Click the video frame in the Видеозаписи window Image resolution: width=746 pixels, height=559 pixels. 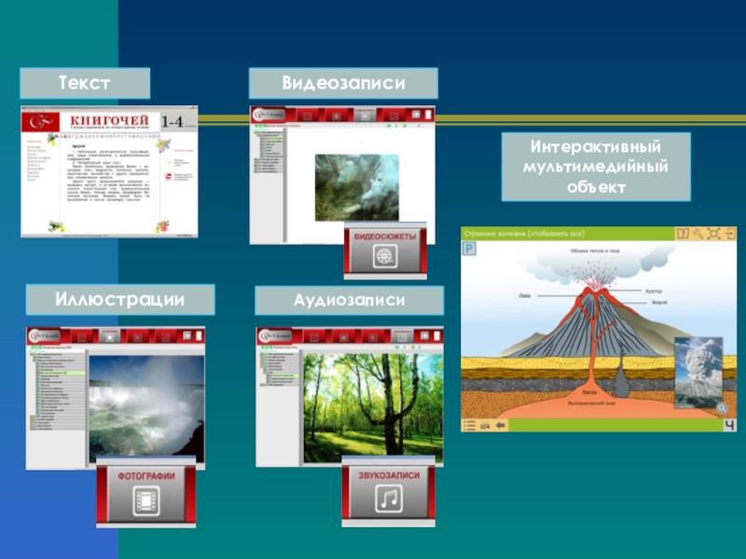357,188
